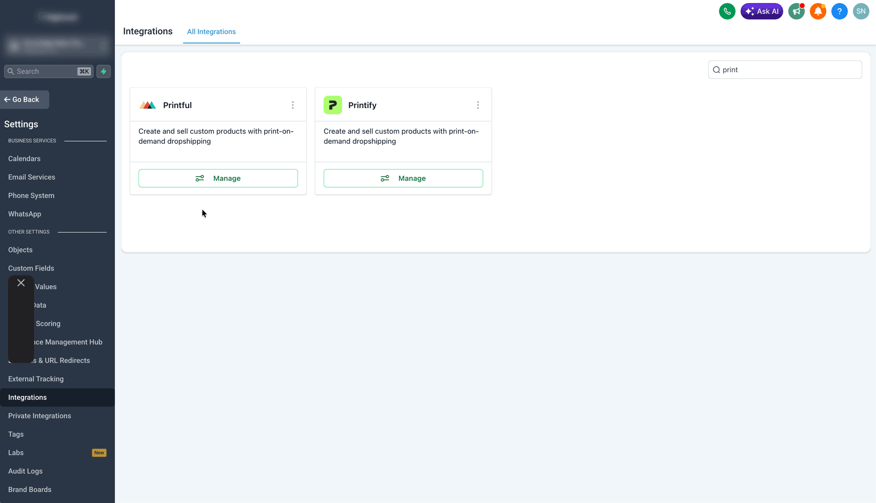Expand the Printify three-dot options menu

pyautogui.click(x=478, y=105)
